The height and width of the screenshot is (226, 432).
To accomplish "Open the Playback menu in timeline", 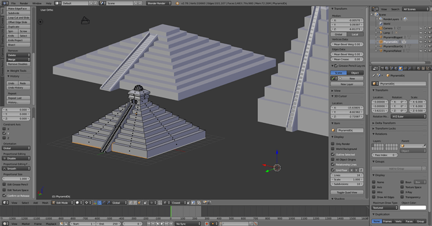I will [x=51, y=224].
